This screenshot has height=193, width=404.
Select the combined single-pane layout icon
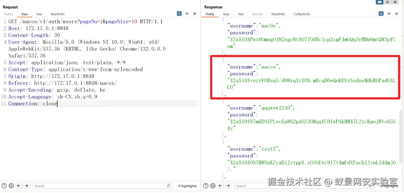pos(395,2)
